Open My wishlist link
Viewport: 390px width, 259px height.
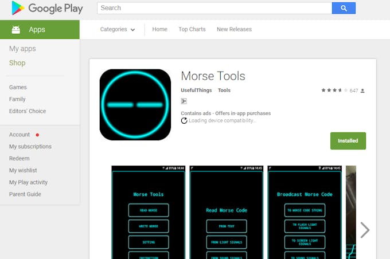pos(23,170)
